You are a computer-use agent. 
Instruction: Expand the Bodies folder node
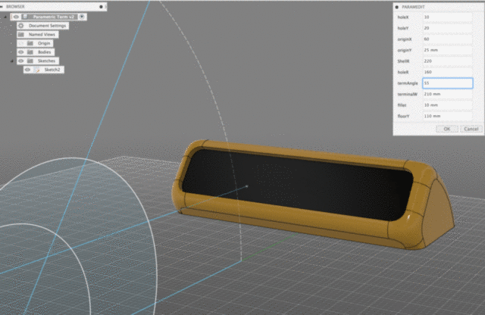coord(12,52)
